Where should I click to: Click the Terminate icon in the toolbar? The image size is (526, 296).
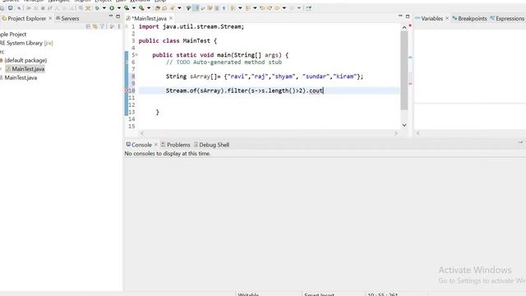(x=43, y=8)
